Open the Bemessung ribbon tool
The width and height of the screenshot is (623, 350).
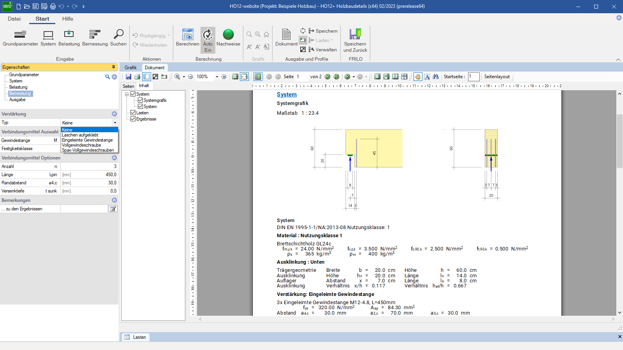(95, 38)
